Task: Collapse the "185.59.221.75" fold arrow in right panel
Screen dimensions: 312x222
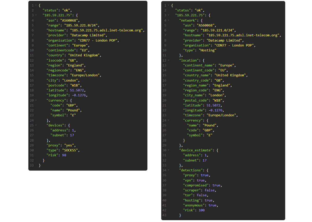Action: [x=169, y=15]
